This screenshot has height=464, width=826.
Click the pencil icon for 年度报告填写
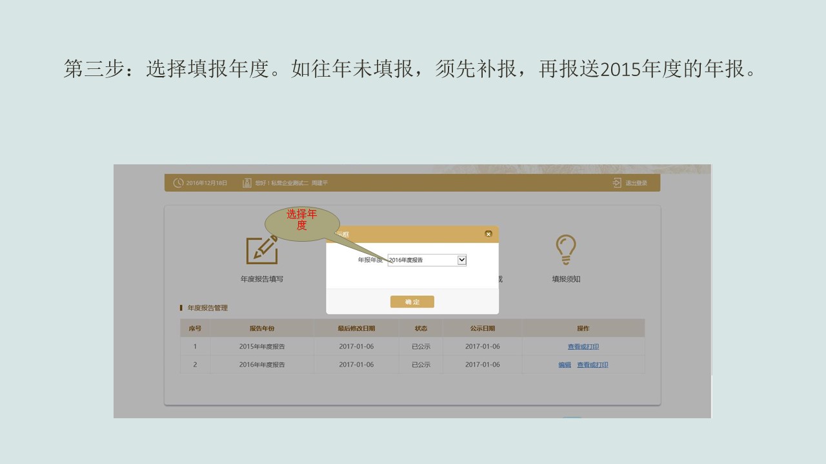pos(262,250)
